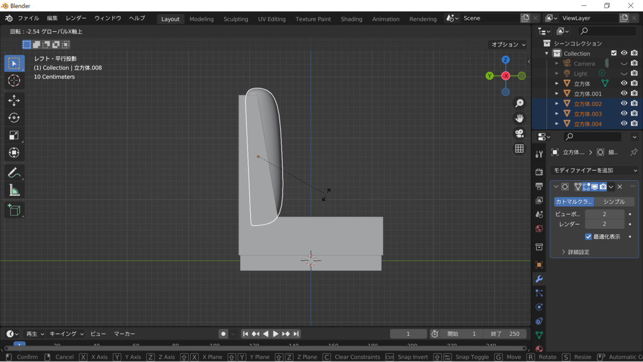Click the ビューポート levels value field
Viewport: 643px width, 362px height.
(x=604, y=214)
